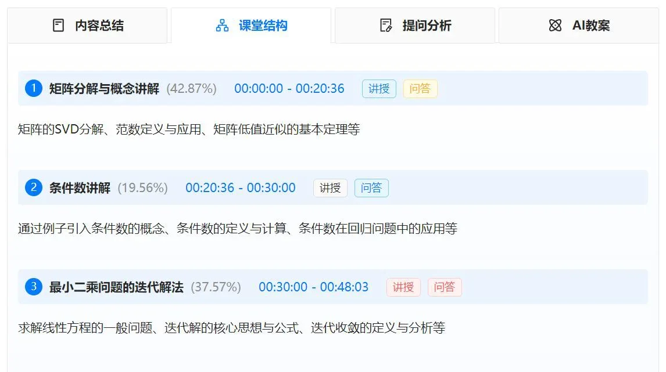Click the gray 讲授 tag in 条件数讲解 row
The image size is (666, 372).
click(330, 188)
